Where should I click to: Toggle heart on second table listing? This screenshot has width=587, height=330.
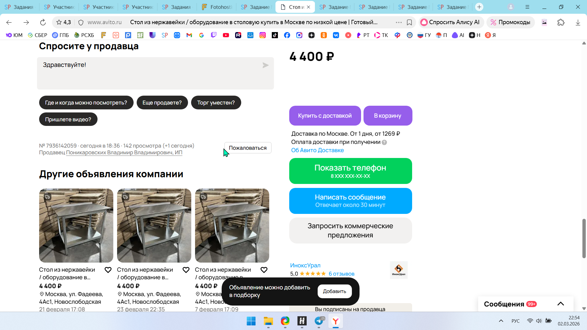[186, 270]
